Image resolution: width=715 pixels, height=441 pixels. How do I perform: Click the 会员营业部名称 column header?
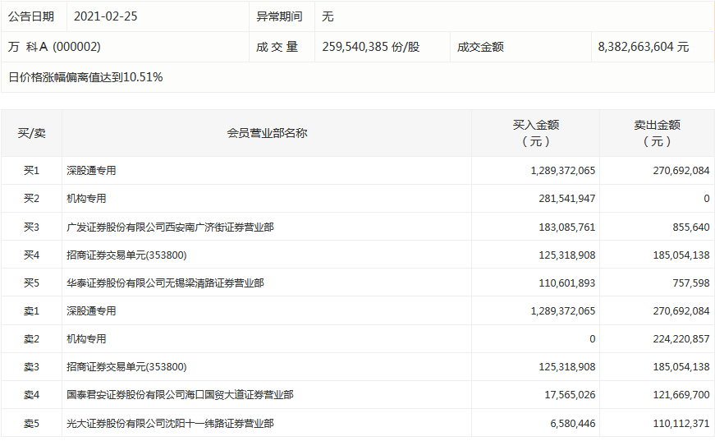pos(267,133)
